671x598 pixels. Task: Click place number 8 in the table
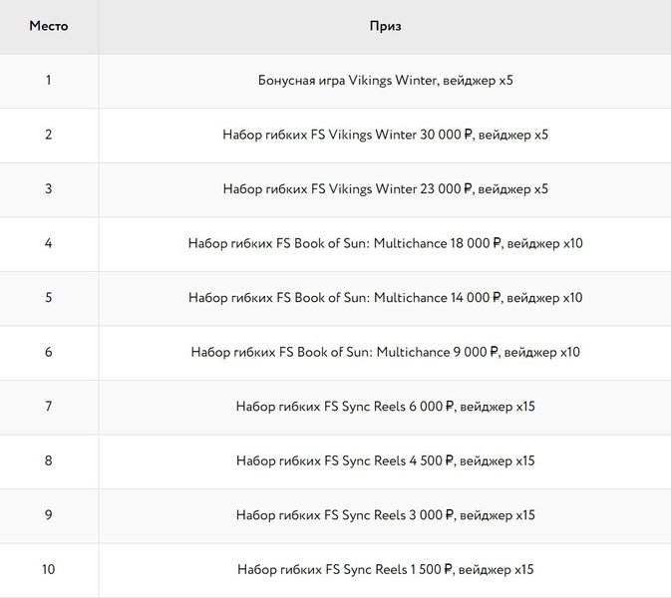pos(48,461)
